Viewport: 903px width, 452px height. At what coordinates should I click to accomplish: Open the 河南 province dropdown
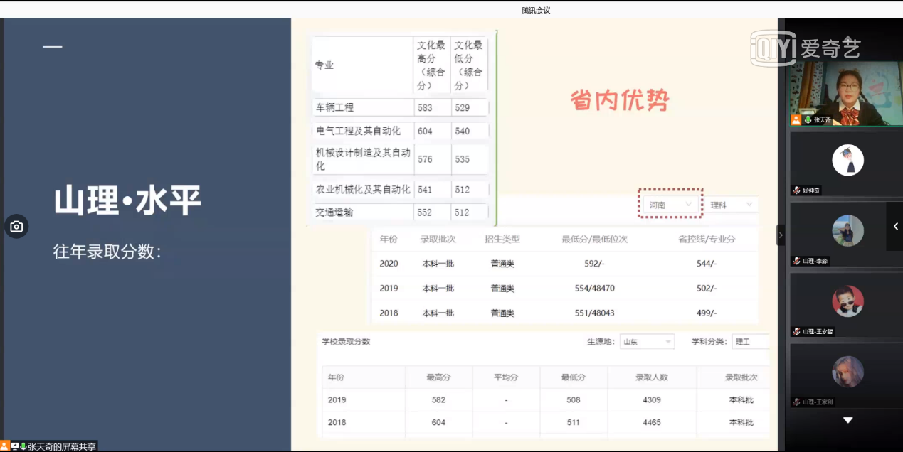(670, 205)
